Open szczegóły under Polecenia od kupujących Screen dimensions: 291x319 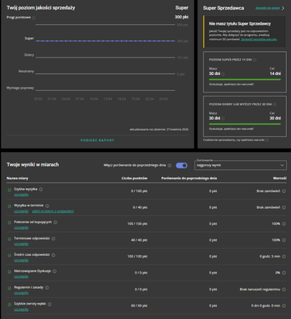[x=22, y=227]
